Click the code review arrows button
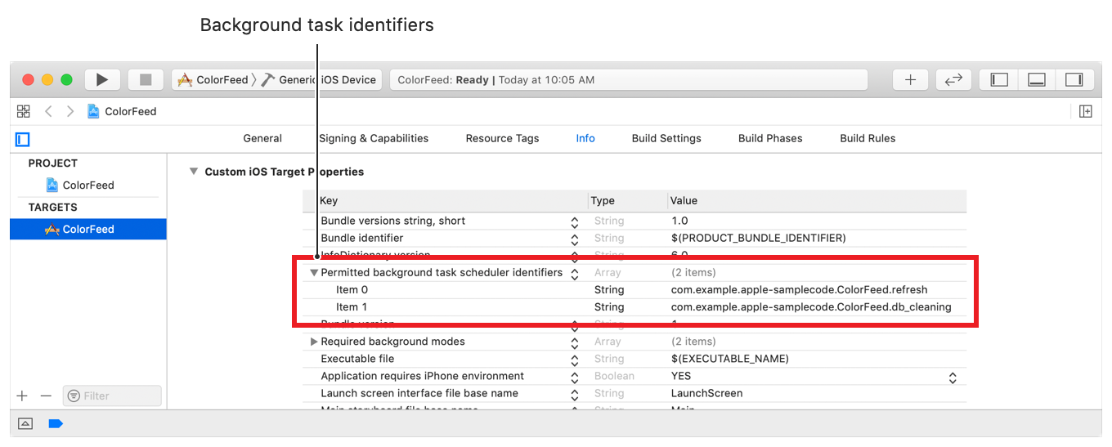Screen dimensions: 1112x447 (x=953, y=79)
